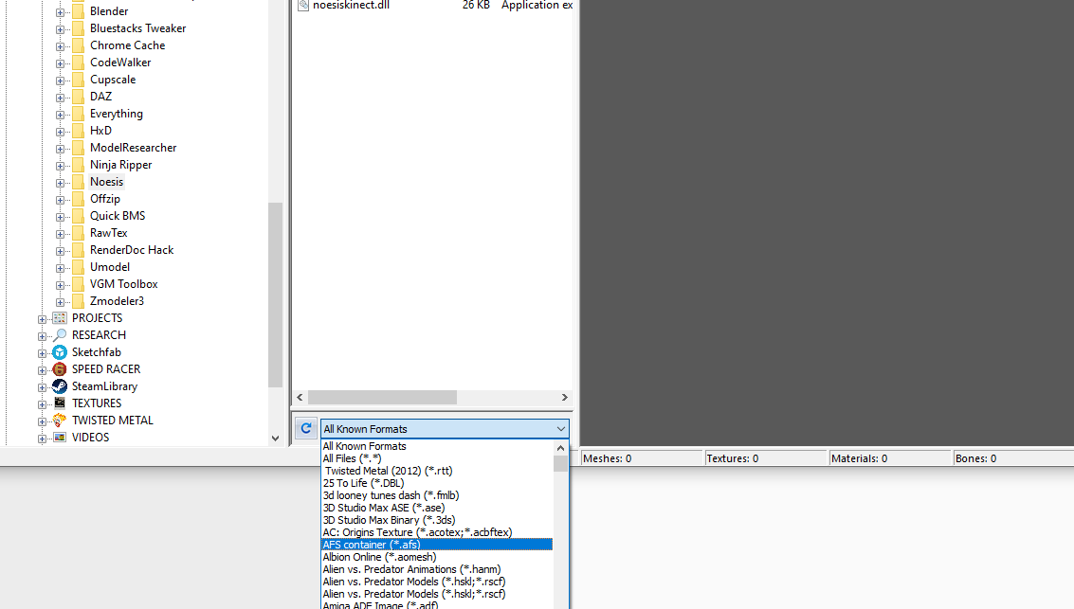Click the Meshes: 0 status entry
1074x609 pixels.
[642, 458]
